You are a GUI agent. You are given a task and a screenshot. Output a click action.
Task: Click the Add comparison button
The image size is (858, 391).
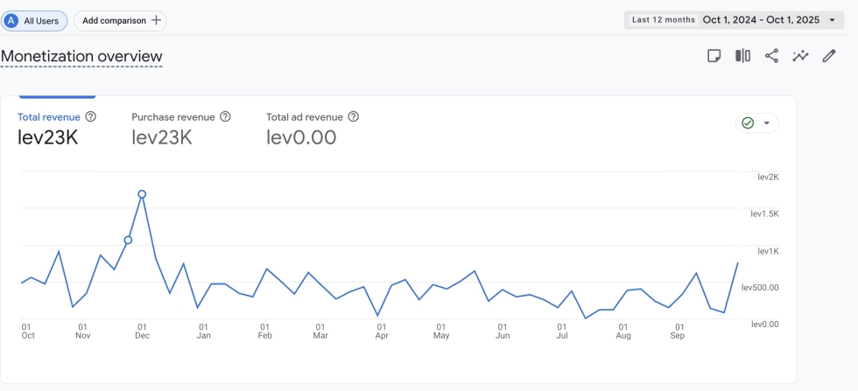click(x=120, y=20)
